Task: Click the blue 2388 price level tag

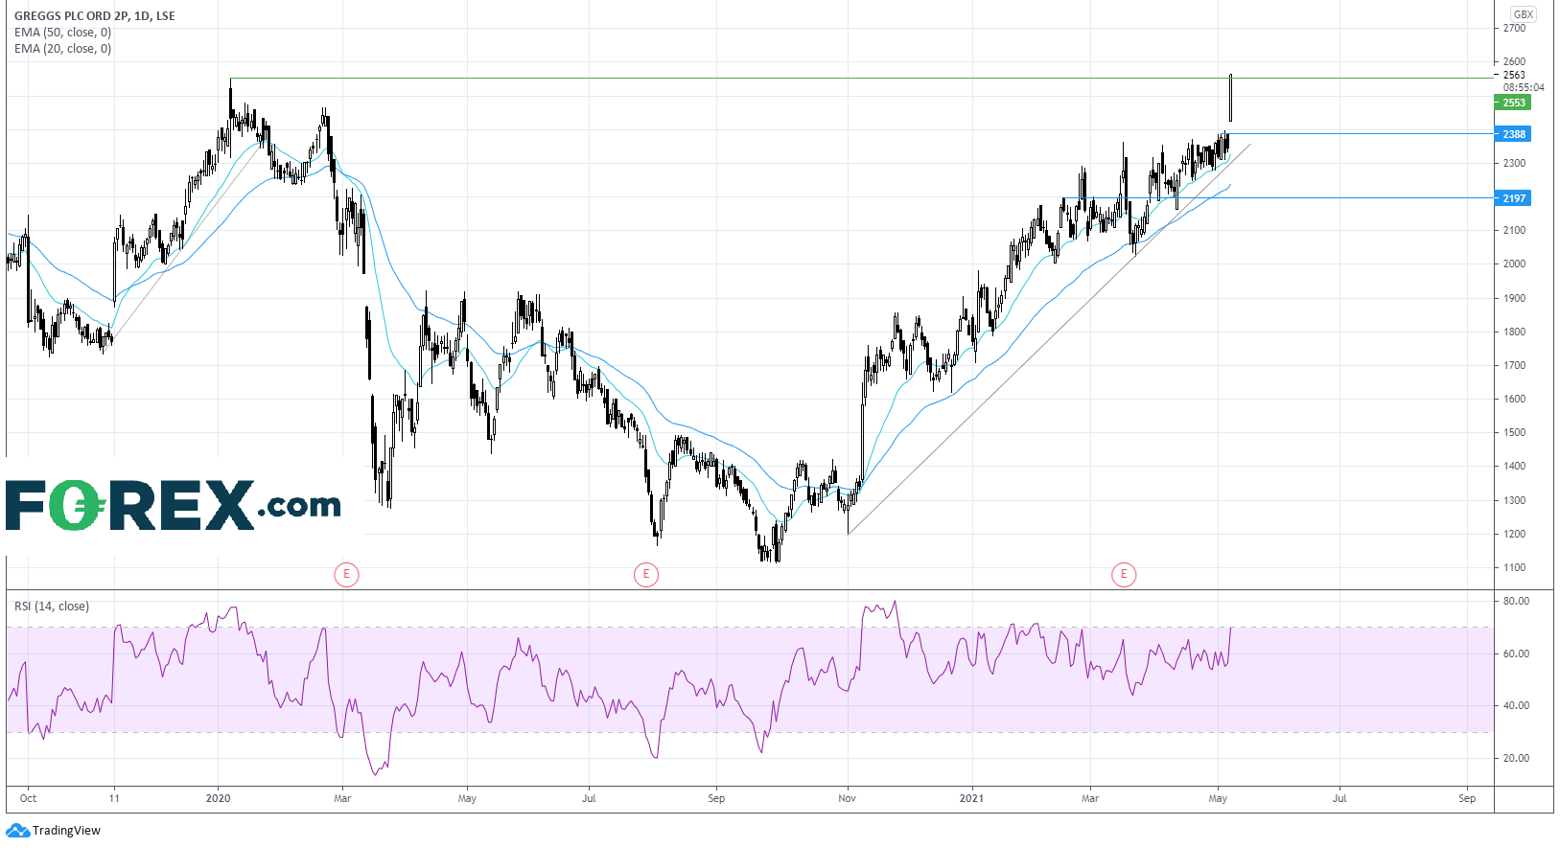Action: coord(1513,134)
